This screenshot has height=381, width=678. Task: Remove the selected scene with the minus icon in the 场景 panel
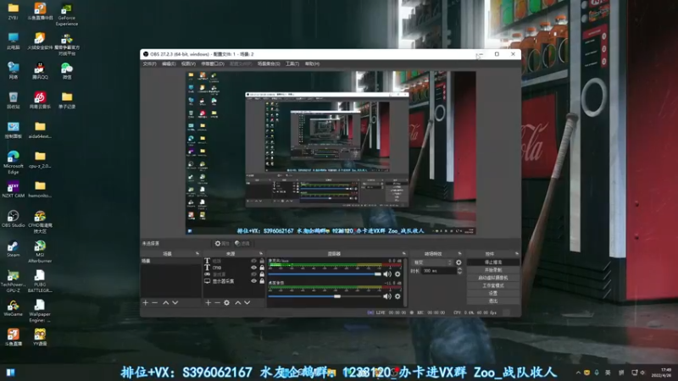[x=155, y=303]
